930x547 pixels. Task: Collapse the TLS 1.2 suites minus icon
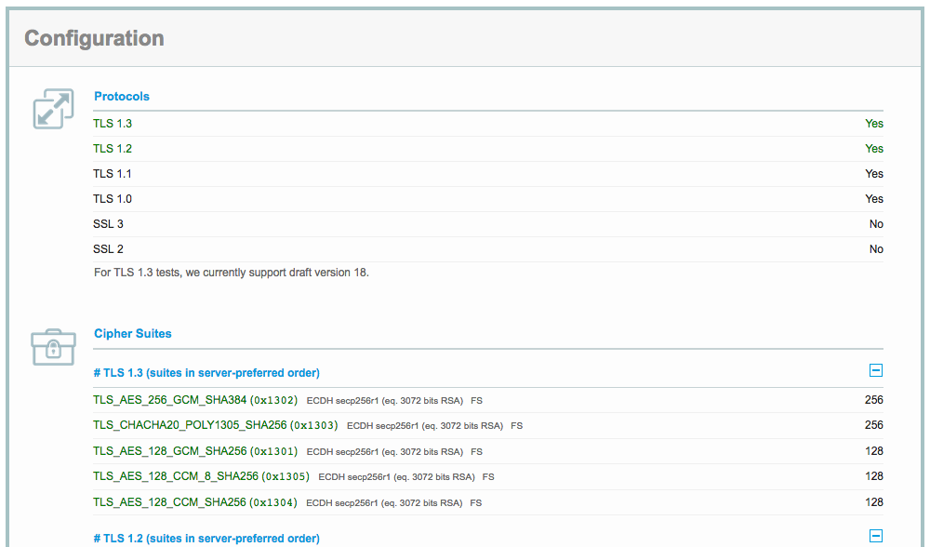(876, 536)
